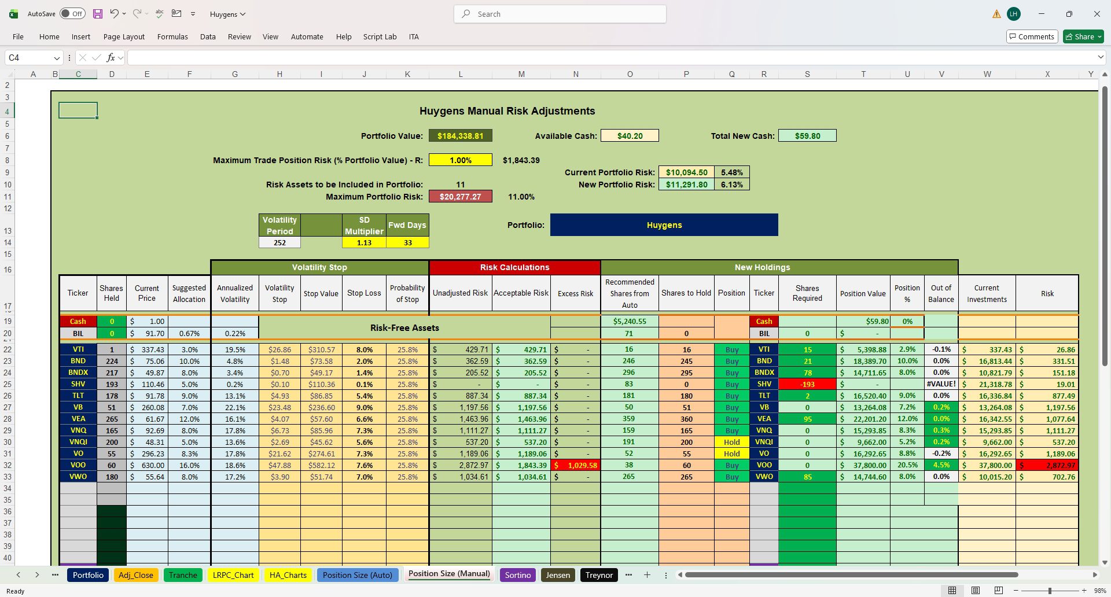
Task: Switch to the Sortino sheet tab
Action: 517,575
